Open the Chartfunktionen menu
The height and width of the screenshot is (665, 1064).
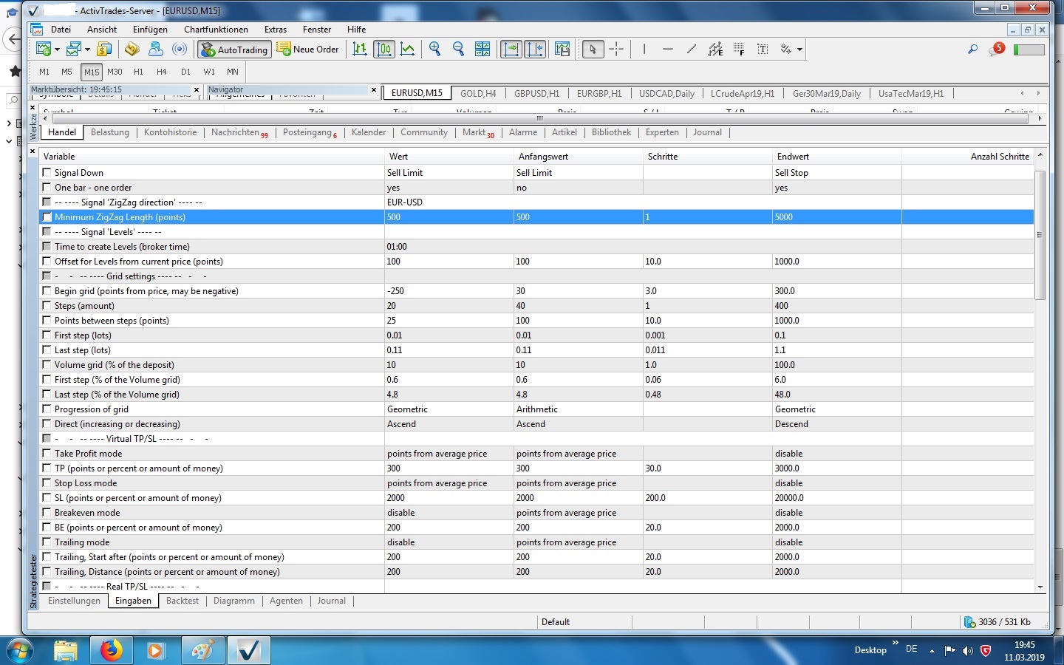coord(216,30)
